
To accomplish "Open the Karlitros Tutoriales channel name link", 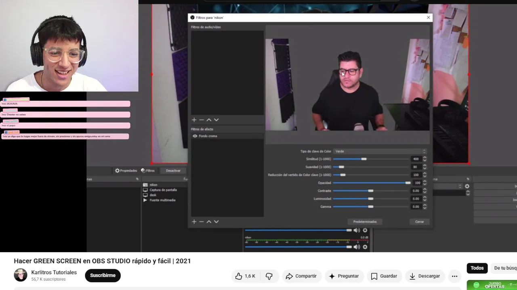I will 54,273.
